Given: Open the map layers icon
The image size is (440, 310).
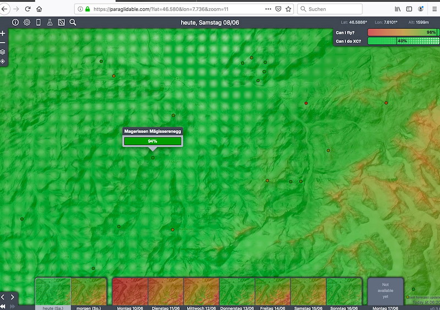Looking at the screenshot, I should click(x=3, y=52).
